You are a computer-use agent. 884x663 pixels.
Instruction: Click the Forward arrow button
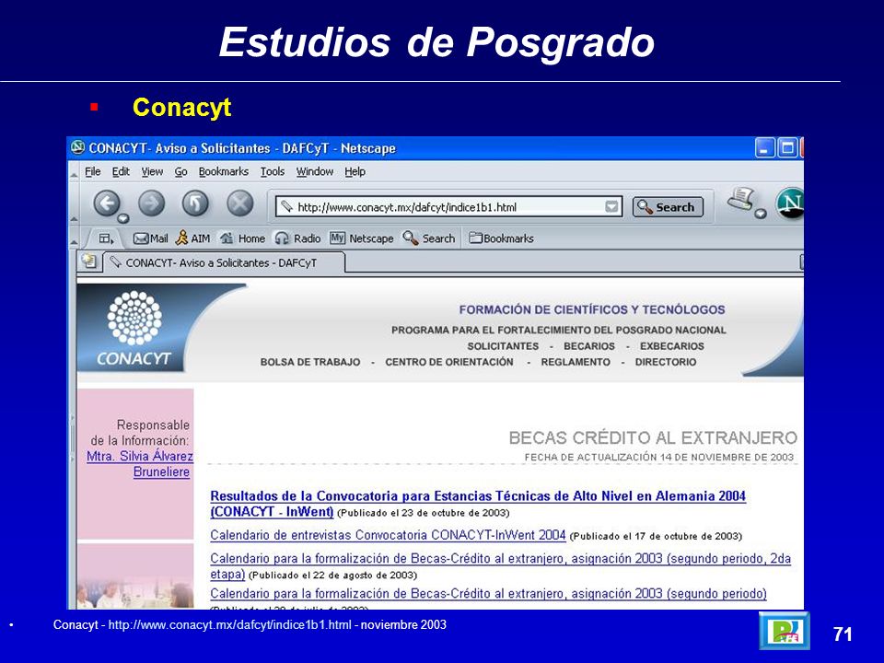pyautogui.click(x=151, y=204)
